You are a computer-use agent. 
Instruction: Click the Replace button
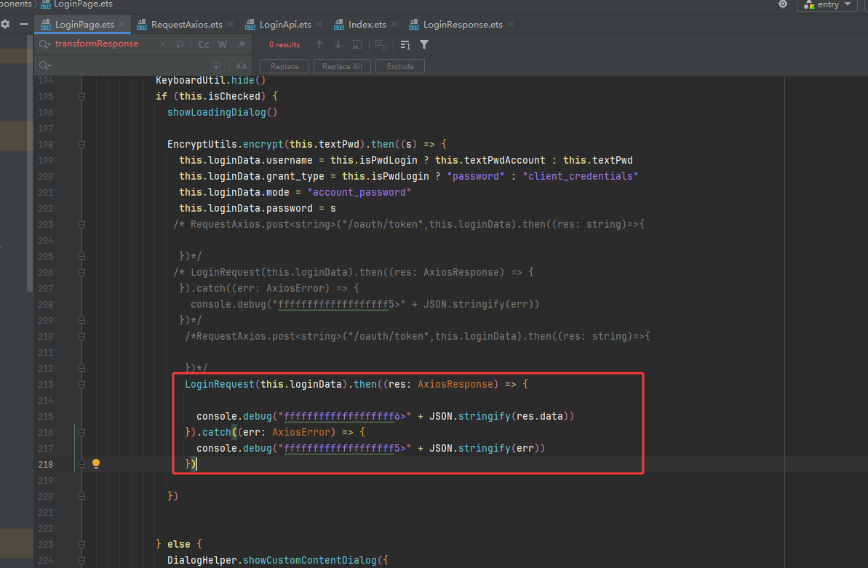[284, 66]
